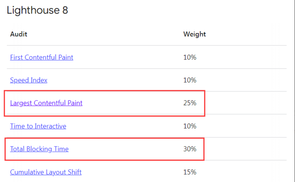Open the Largest Contentful Paint link
Image resolution: width=295 pixels, height=182 pixels.
click(x=46, y=103)
